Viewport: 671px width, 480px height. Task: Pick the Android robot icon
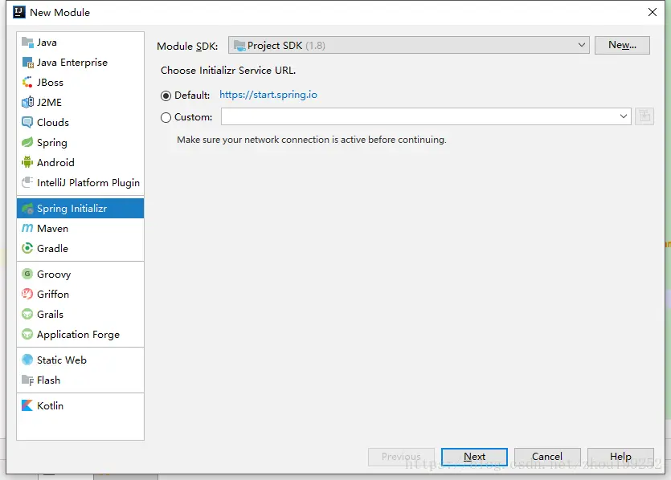(x=27, y=163)
